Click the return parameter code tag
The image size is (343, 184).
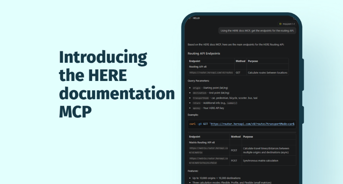tap(196, 103)
